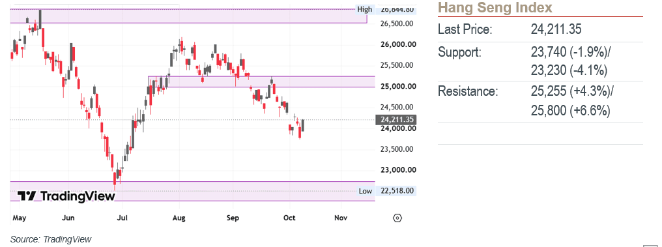Select the Support row label
Viewport: 662px width, 247px height.
click(460, 53)
